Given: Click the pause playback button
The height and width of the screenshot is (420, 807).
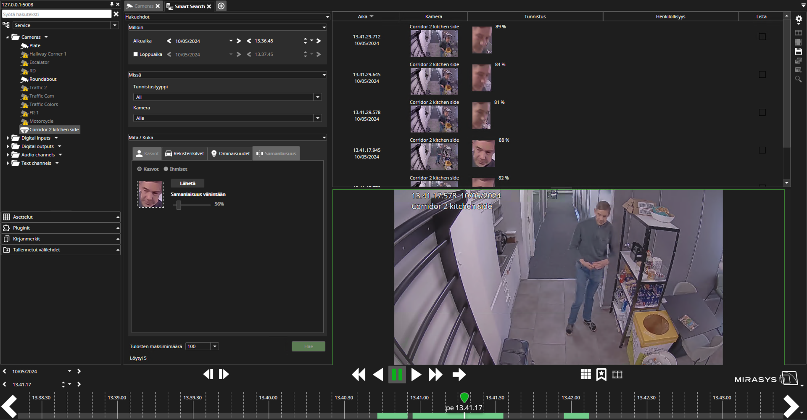Looking at the screenshot, I should point(397,374).
